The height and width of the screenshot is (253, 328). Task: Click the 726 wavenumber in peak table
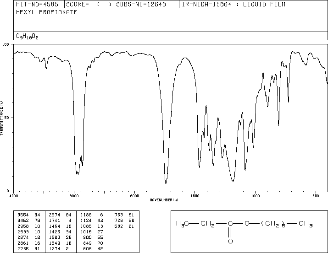click(119, 221)
